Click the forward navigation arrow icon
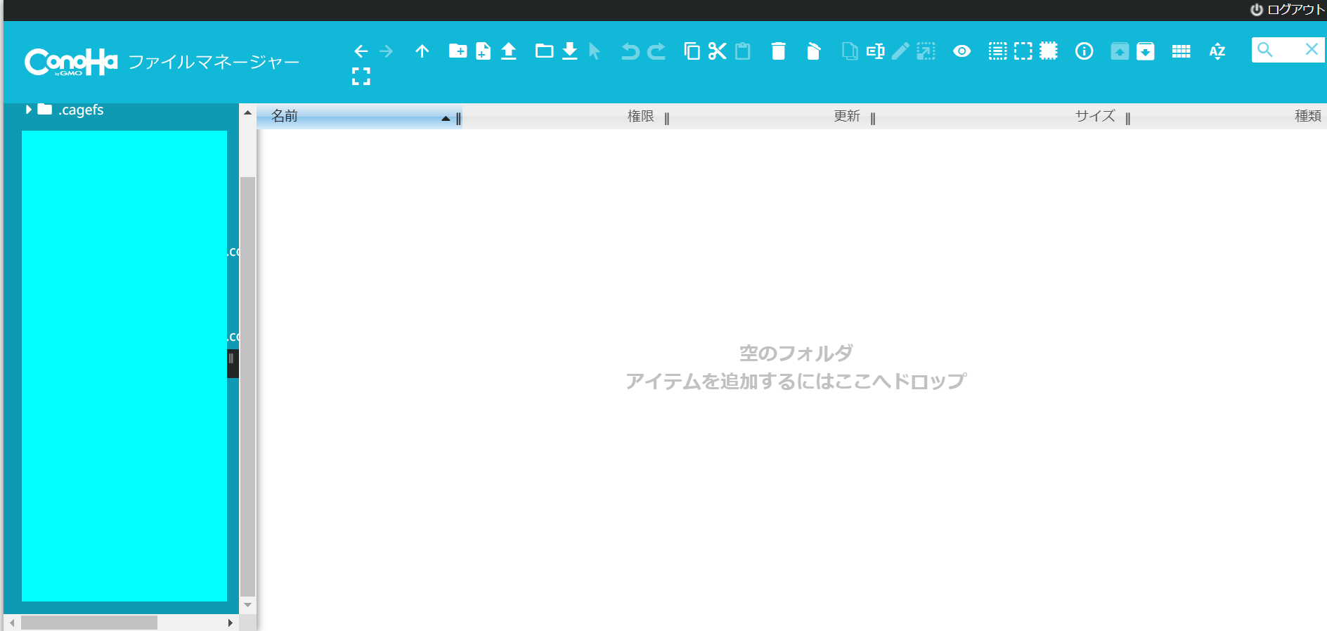1327x631 pixels. 386,51
